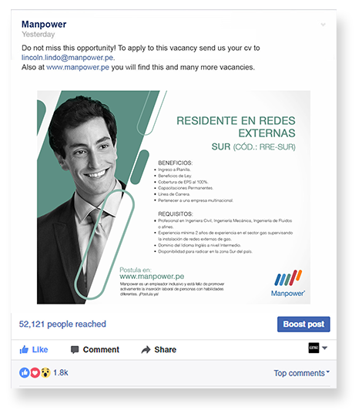Open the post options chevron menu
Viewport: 362px width, 410px height.
coord(323,25)
